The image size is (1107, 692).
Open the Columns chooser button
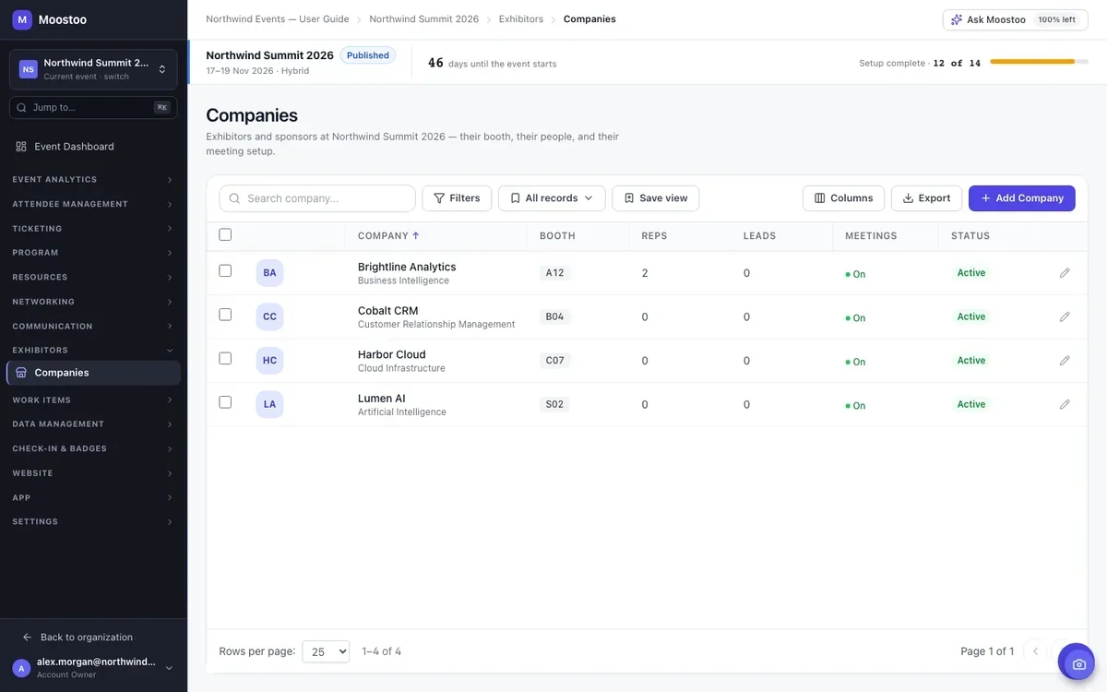click(843, 198)
